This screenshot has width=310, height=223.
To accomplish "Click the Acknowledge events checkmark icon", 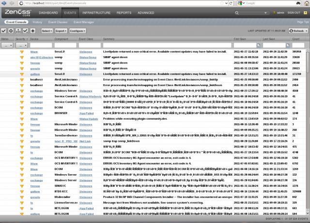I will (x=3, y=31).
